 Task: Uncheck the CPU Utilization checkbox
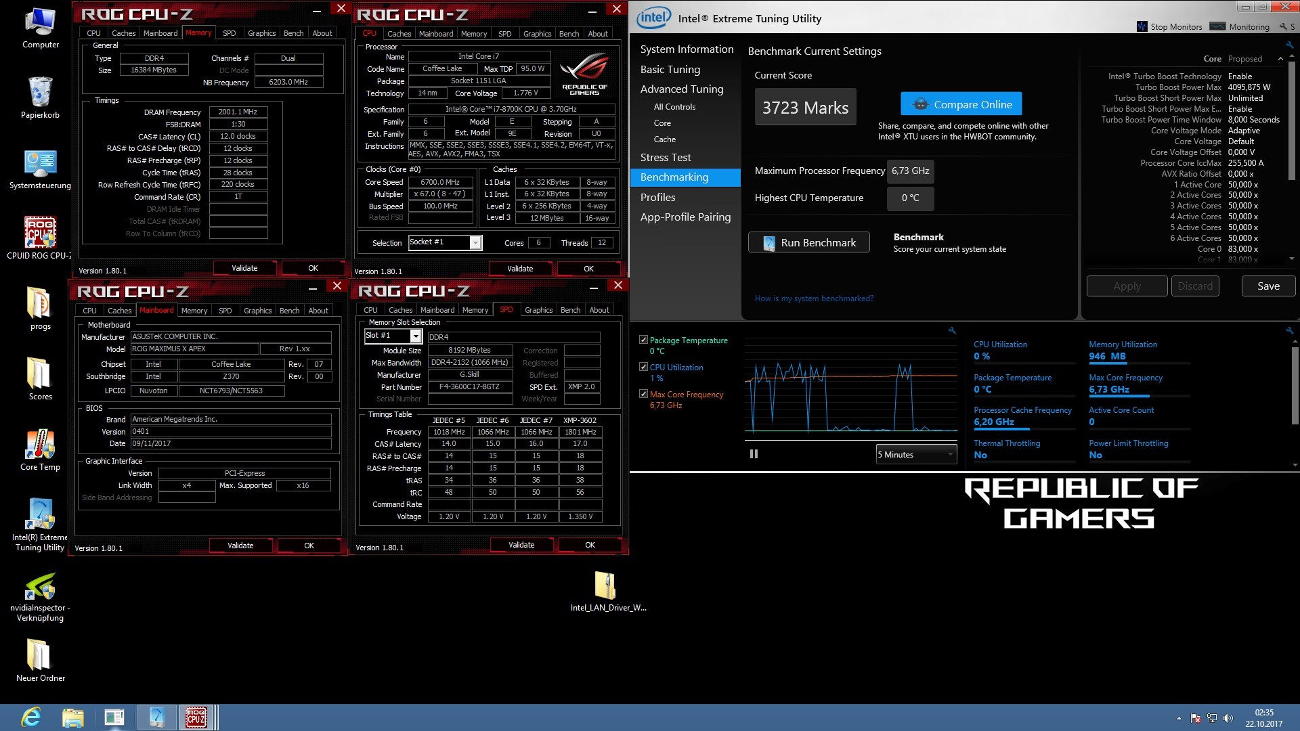pos(643,367)
